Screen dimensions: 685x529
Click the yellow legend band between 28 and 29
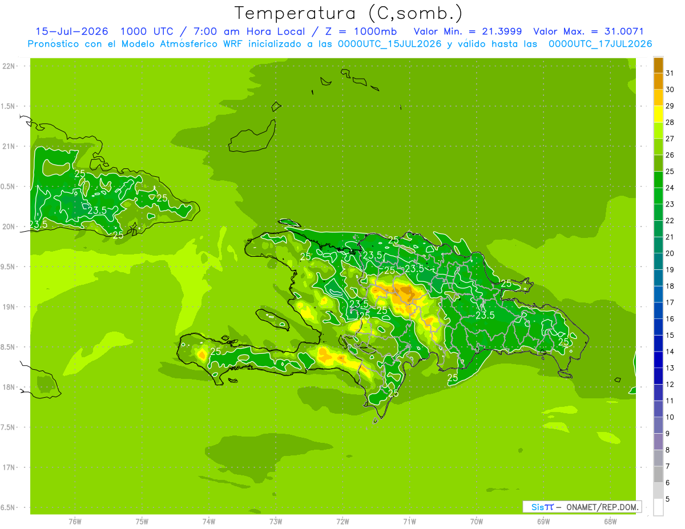click(658, 114)
